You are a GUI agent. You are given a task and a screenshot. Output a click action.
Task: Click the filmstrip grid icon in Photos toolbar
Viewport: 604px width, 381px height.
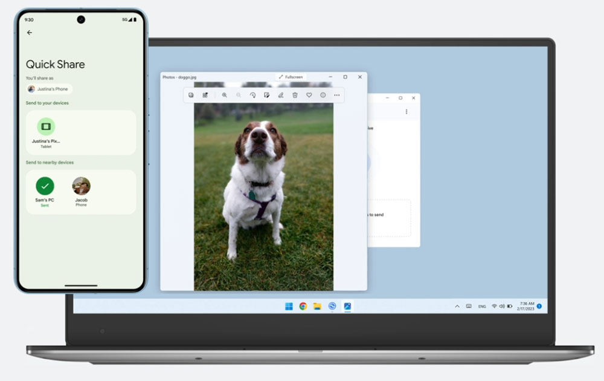pyautogui.click(x=205, y=96)
